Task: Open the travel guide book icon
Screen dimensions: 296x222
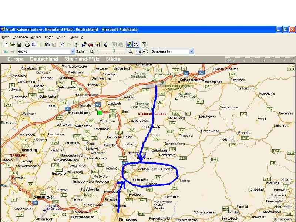Action: (x=34, y=44)
